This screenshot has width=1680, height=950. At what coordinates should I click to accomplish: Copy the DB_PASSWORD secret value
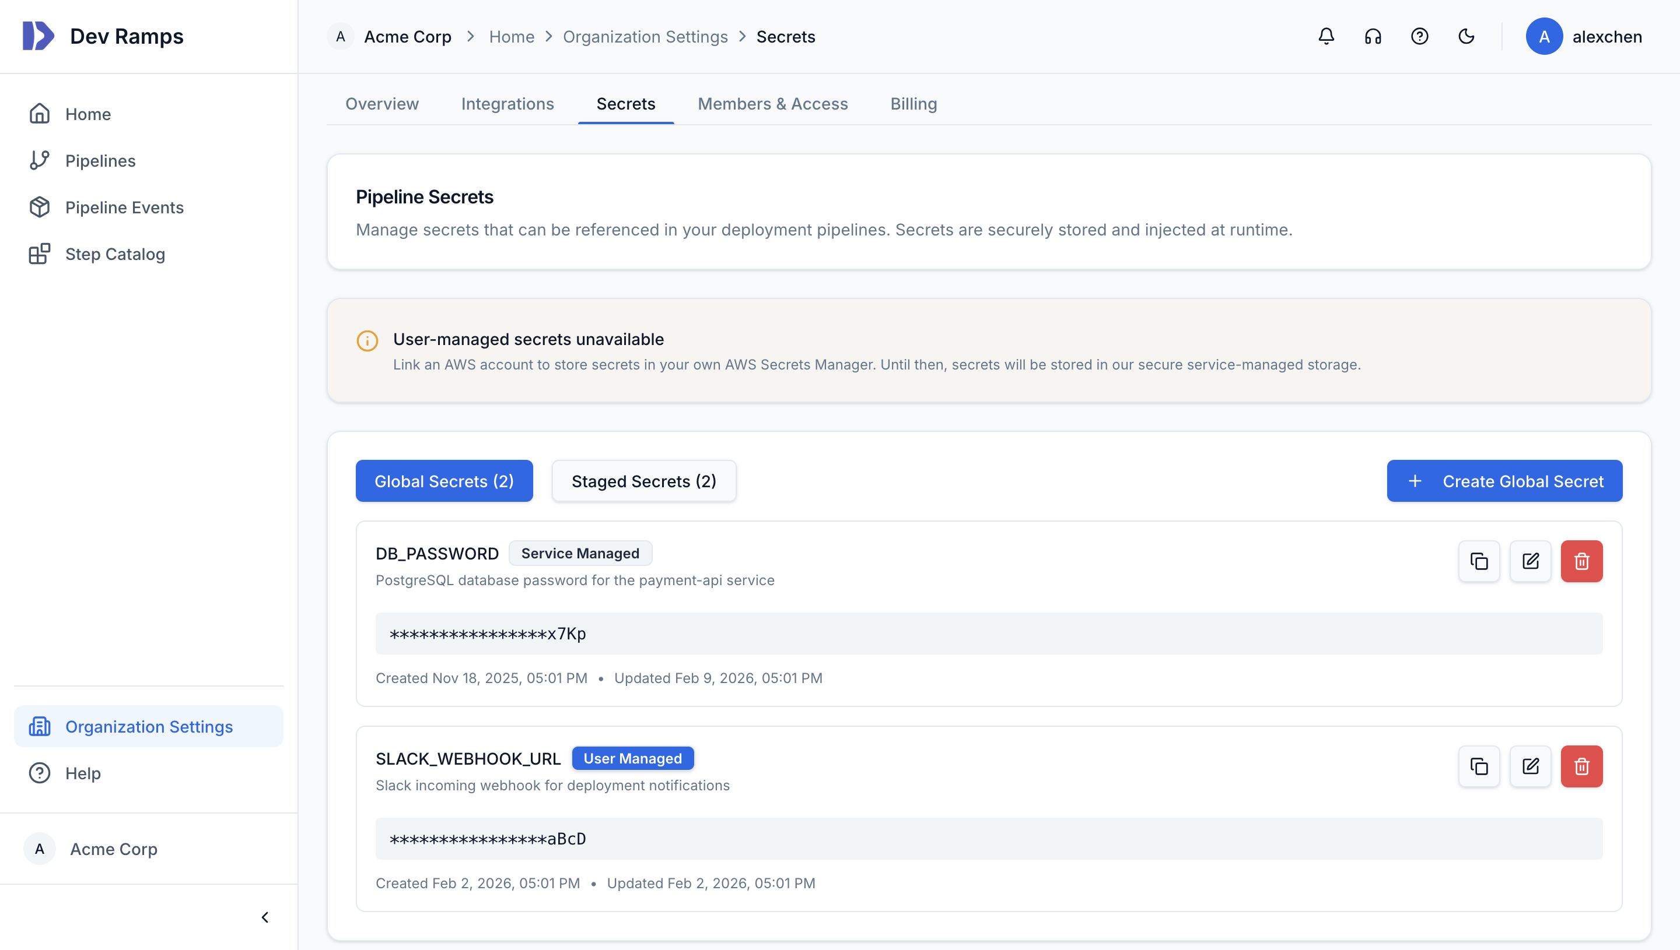tap(1479, 561)
